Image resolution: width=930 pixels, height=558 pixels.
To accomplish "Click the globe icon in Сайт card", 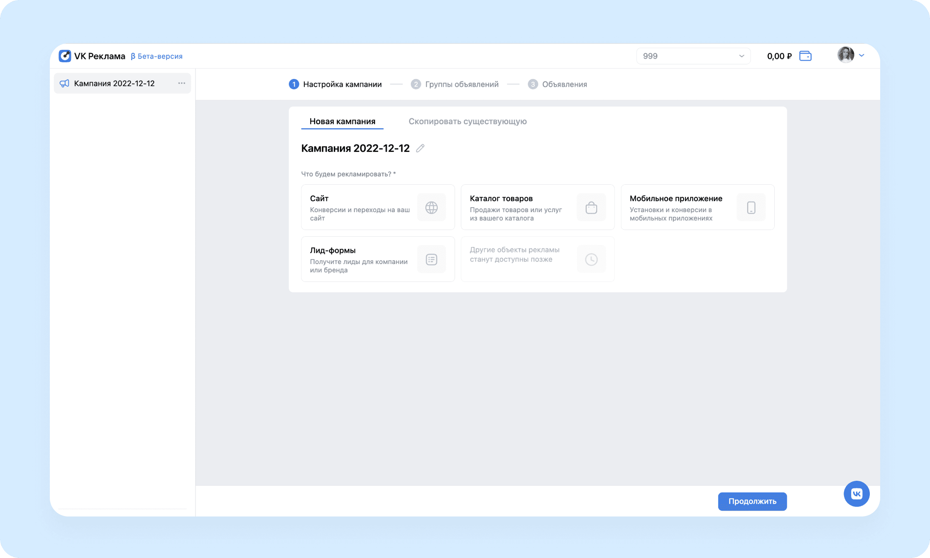I will [431, 208].
